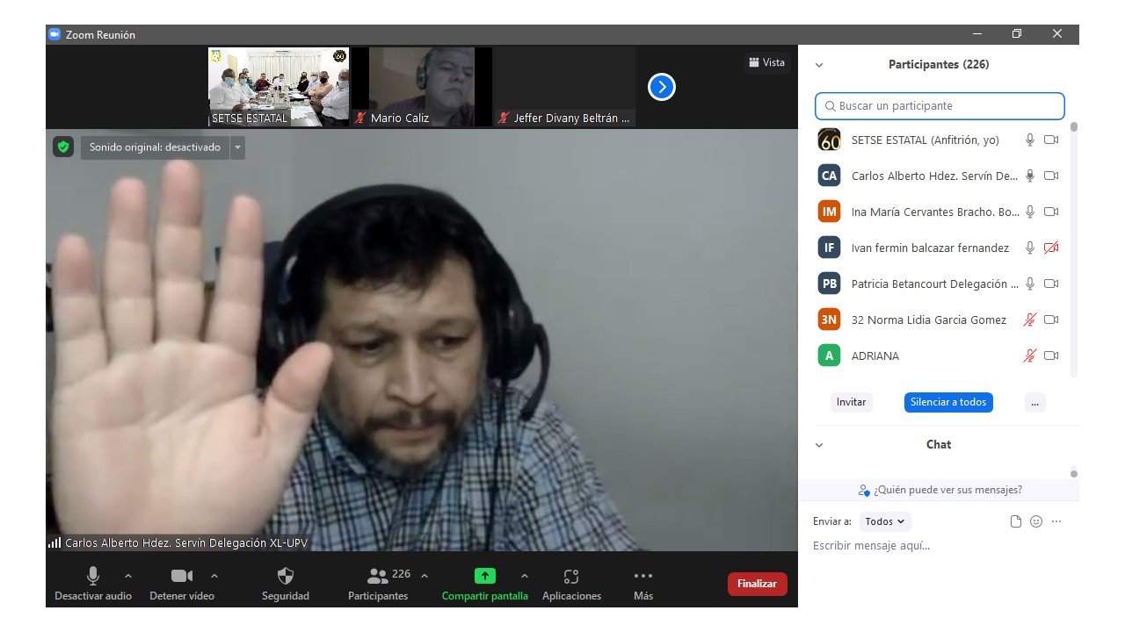This screenshot has height=632, width=1125.
Task: Open the Más options menu
Action: [x=643, y=585]
